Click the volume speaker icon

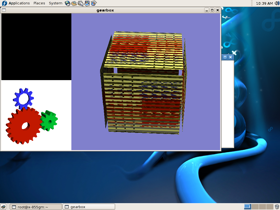click(x=276, y=3)
